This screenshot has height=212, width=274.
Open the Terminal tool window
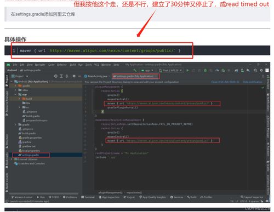point(88,197)
